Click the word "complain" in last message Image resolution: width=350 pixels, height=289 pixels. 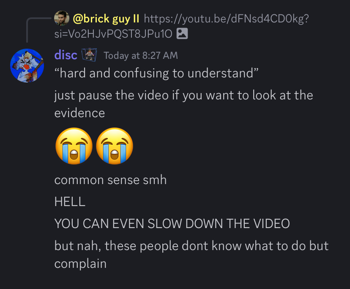(80, 264)
